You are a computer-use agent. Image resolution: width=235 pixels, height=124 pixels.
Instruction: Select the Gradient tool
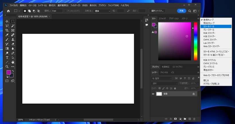pyautogui.click(x=7, y=49)
